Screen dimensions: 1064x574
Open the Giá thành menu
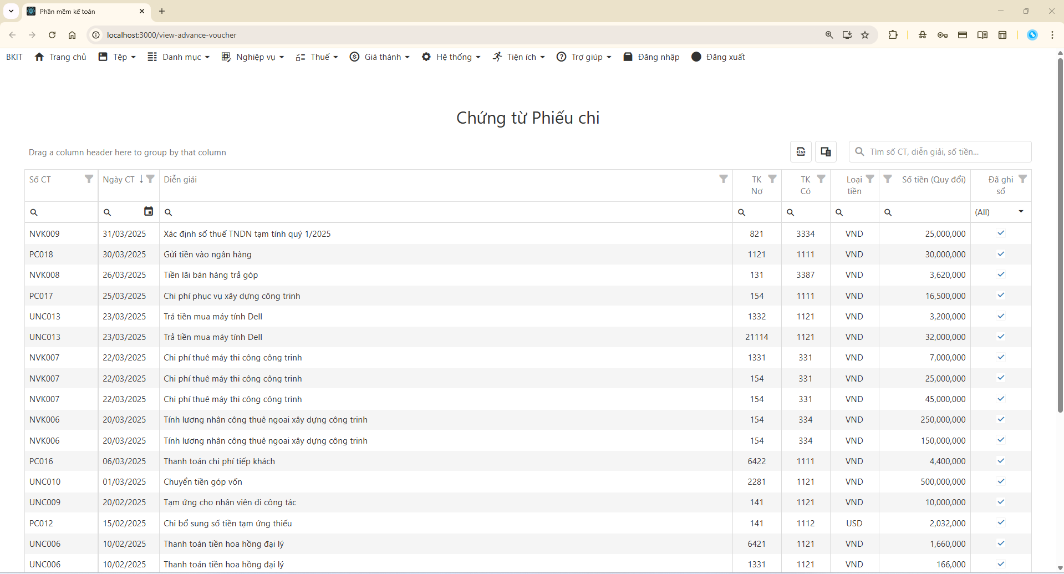point(380,57)
